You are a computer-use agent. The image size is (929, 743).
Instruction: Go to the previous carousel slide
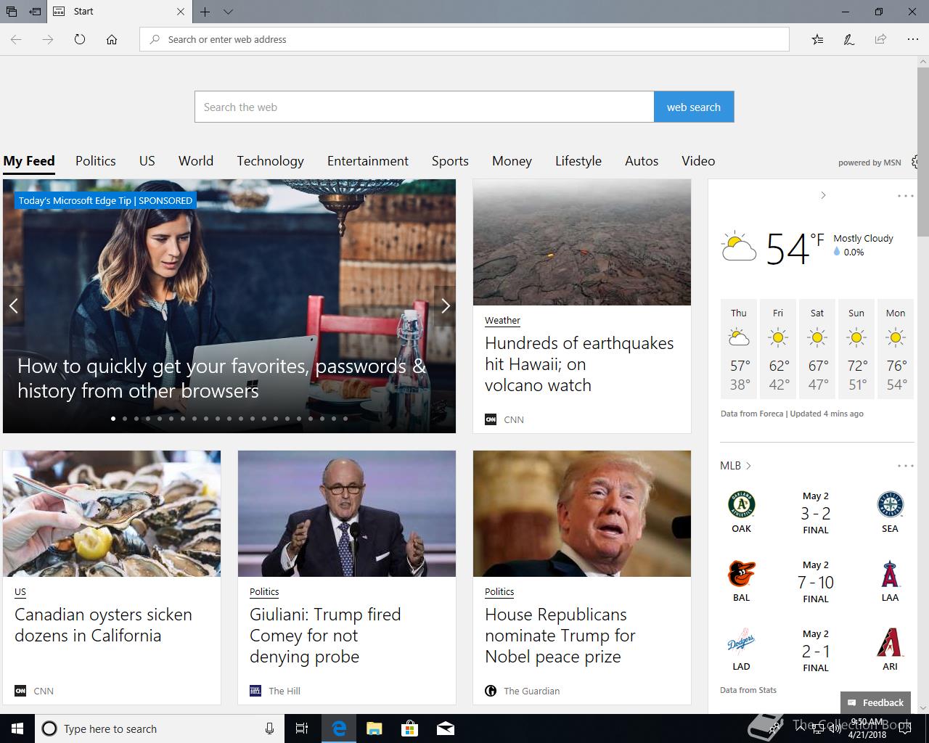[13, 306]
